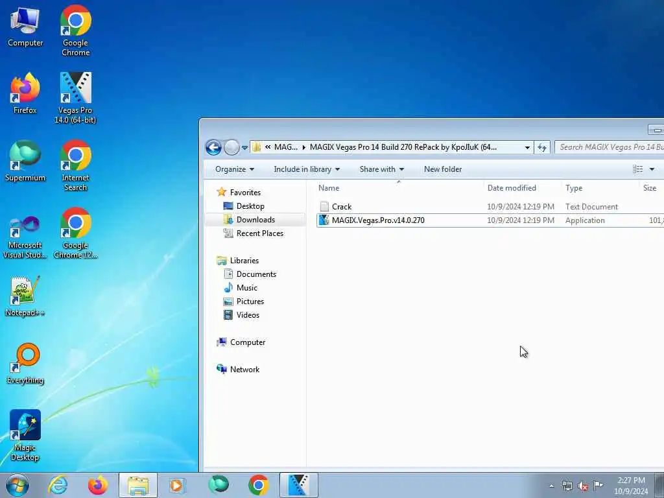Viewport: 664px width, 498px height.
Task: Click the muted volume tray icon
Action: pyautogui.click(x=583, y=486)
